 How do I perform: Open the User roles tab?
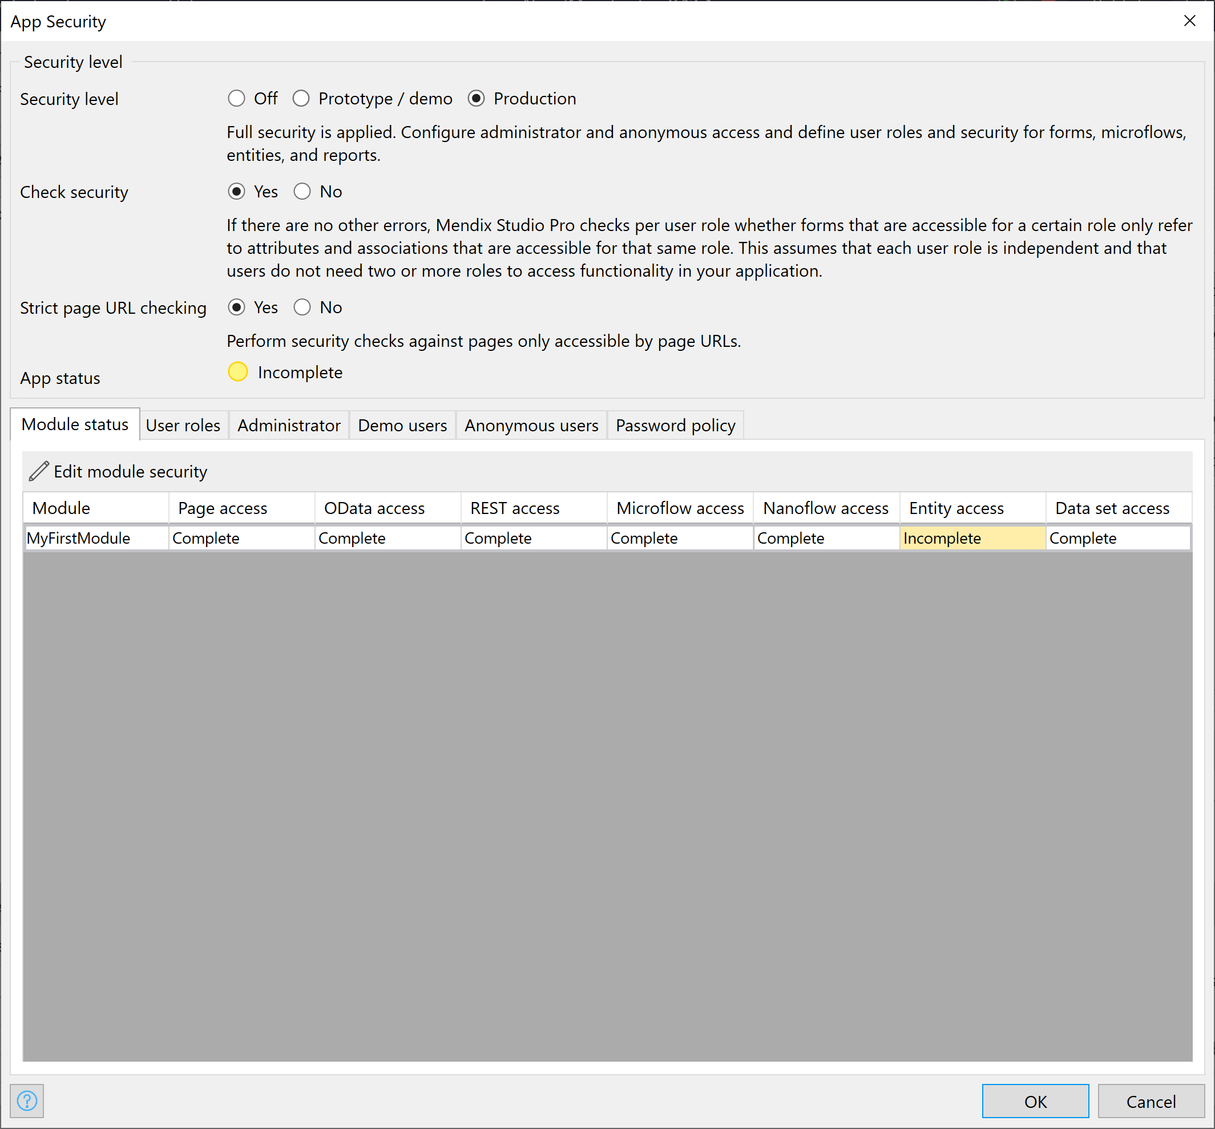click(x=183, y=425)
